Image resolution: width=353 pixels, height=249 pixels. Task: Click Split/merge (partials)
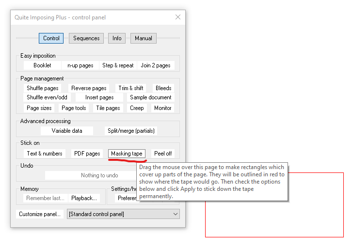tap(131, 131)
